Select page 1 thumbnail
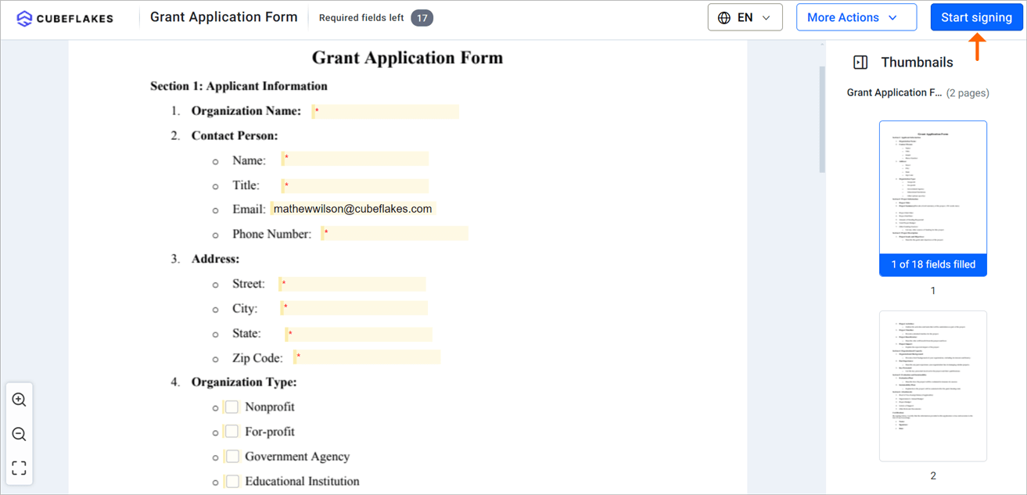 pyautogui.click(x=933, y=198)
